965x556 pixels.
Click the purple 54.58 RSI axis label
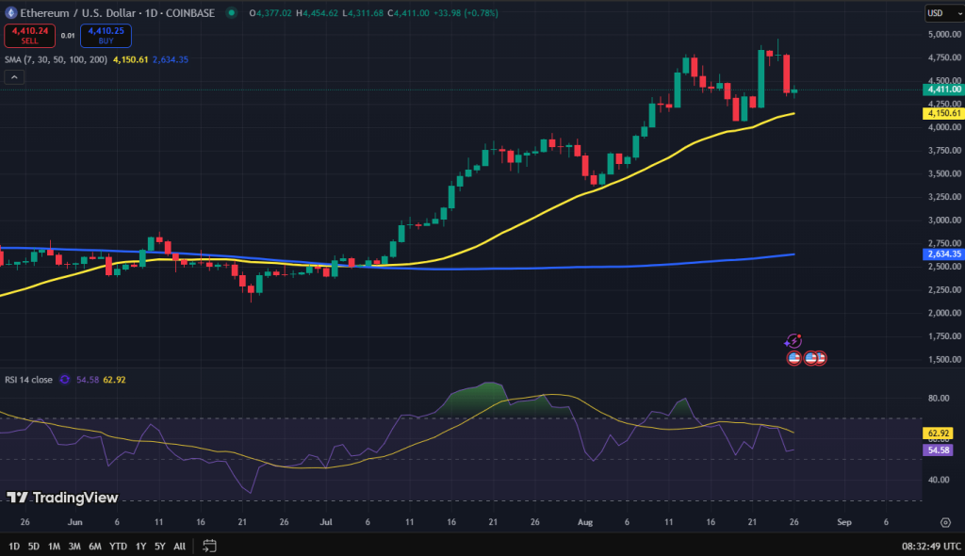[x=939, y=450]
